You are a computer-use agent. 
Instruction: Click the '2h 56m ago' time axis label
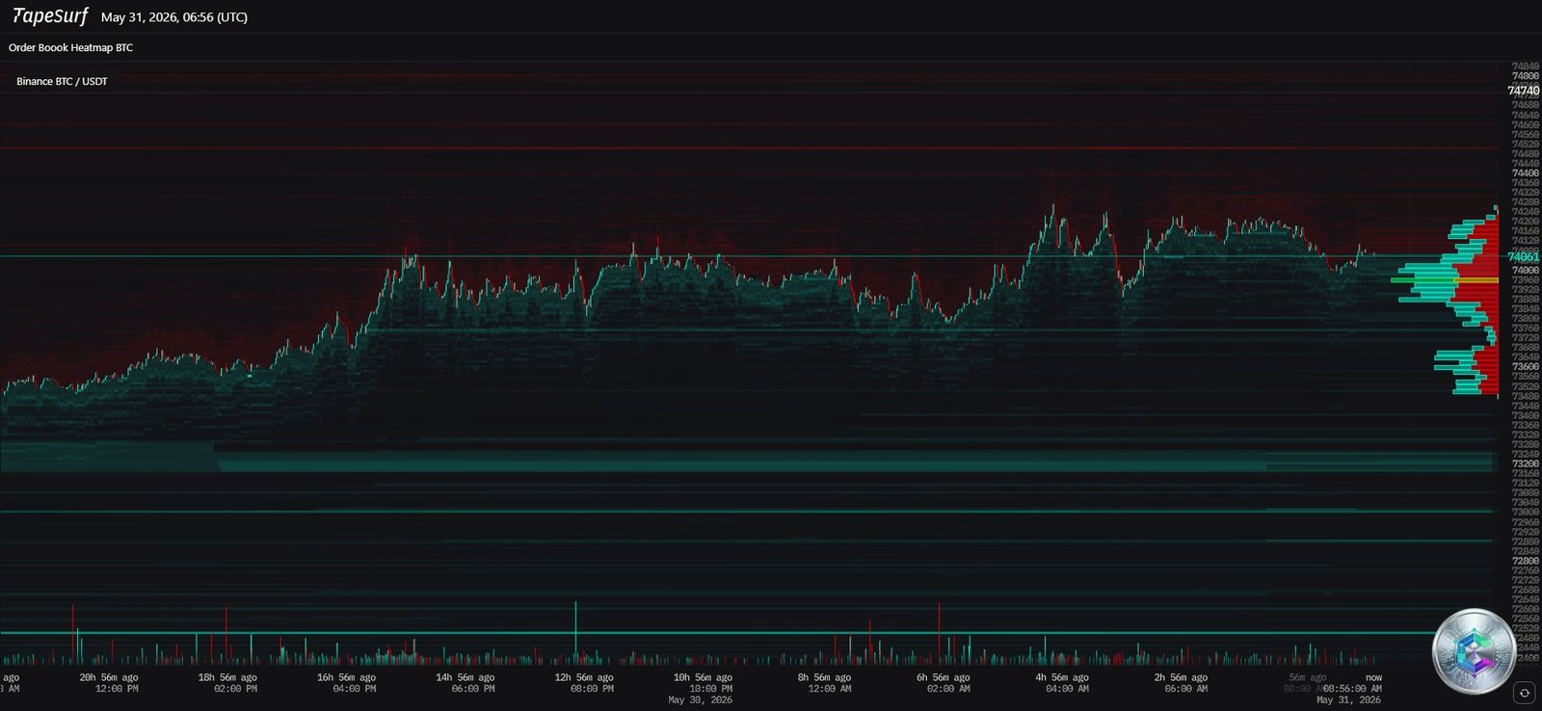tap(1179, 677)
